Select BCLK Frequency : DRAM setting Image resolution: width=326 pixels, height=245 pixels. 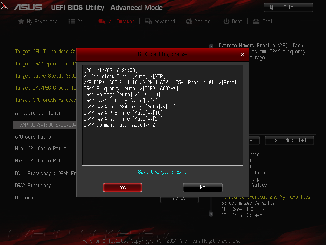(x=46, y=173)
